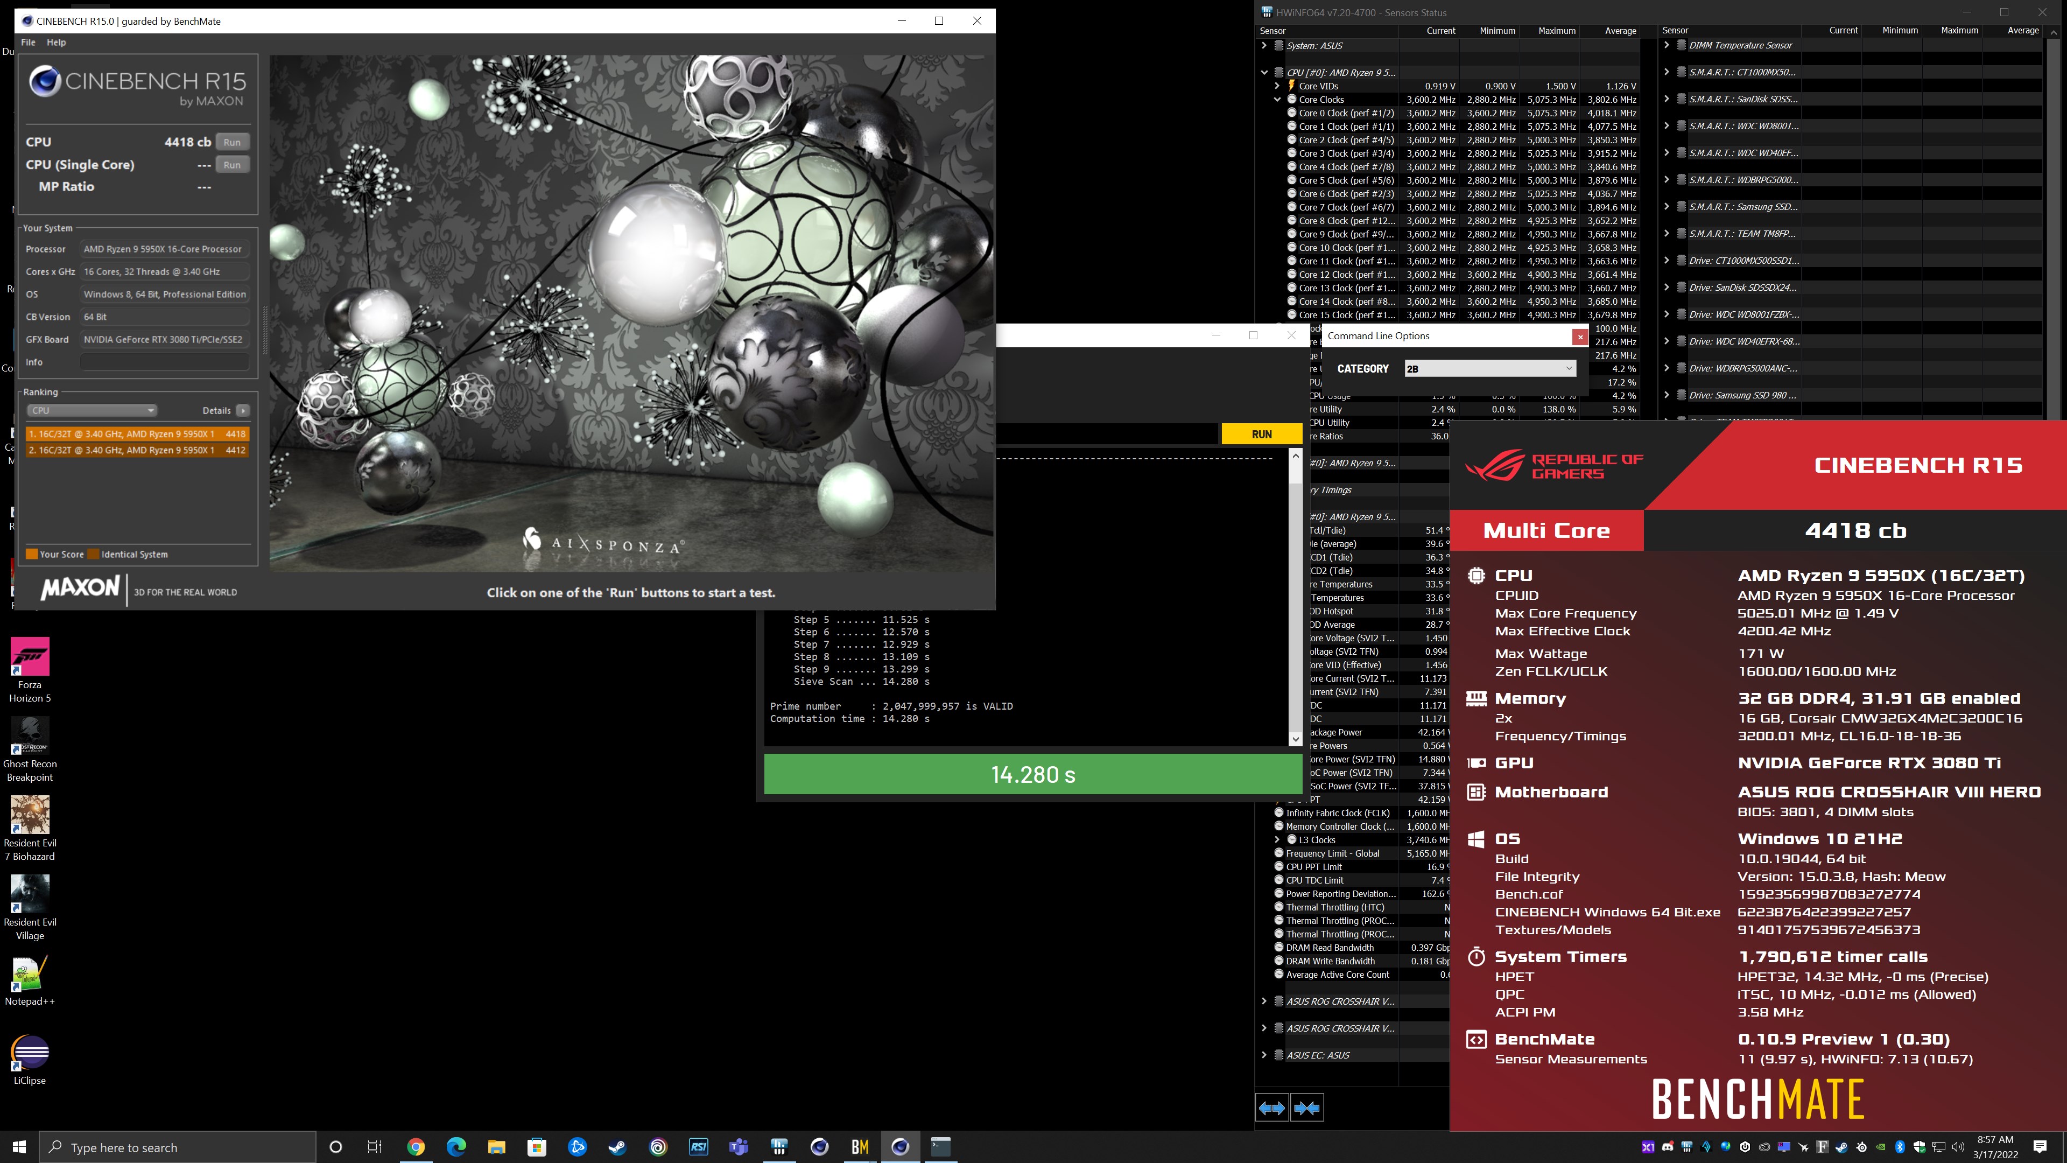The height and width of the screenshot is (1163, 2067).
Task: Click the output scrollbar down arrow
Action: (1295, 739)
